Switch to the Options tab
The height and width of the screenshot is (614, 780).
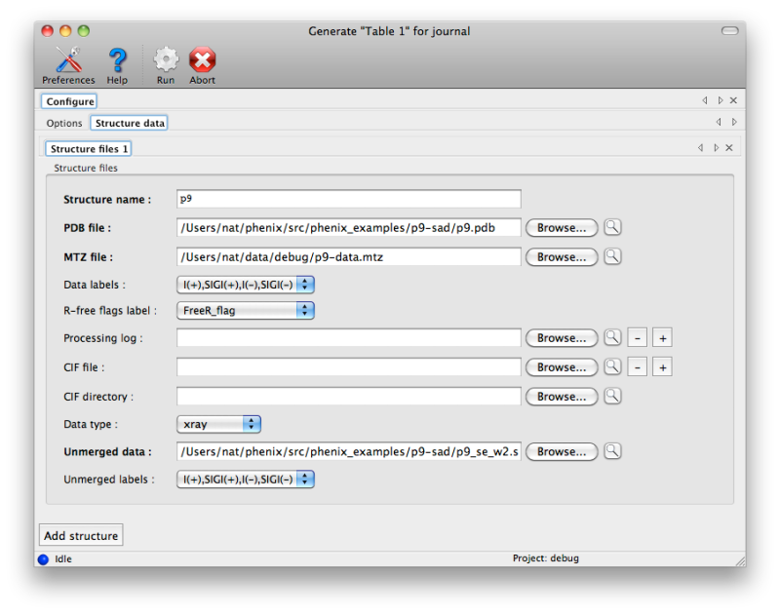64,124
